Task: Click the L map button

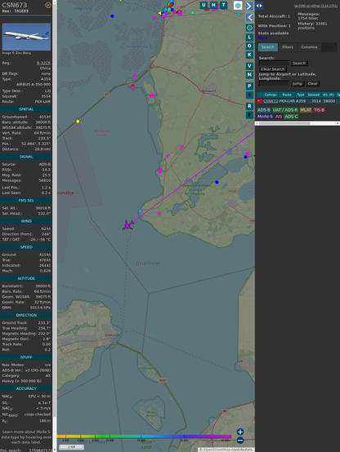Action: pyautogui.click(x=249, y=38)
